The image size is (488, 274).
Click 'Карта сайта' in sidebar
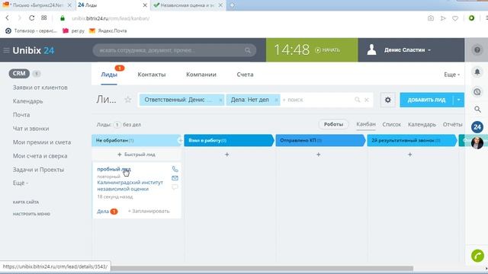coord(26,202)
